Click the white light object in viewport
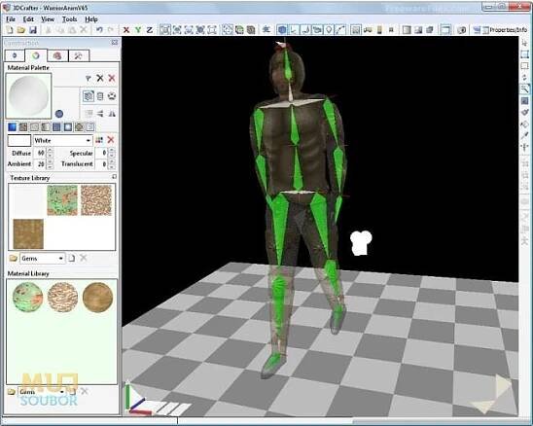 (361, 243)
